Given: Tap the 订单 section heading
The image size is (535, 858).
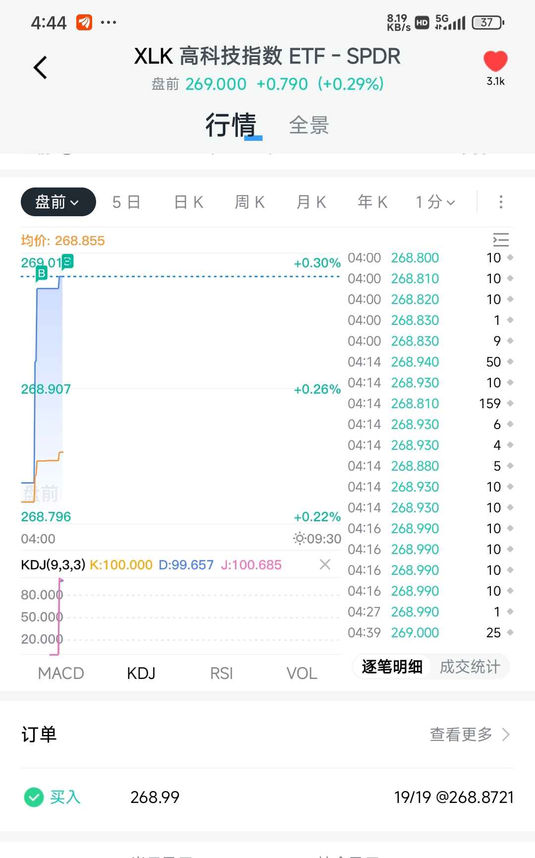Looking at the screenshot, I should (39, 735).
